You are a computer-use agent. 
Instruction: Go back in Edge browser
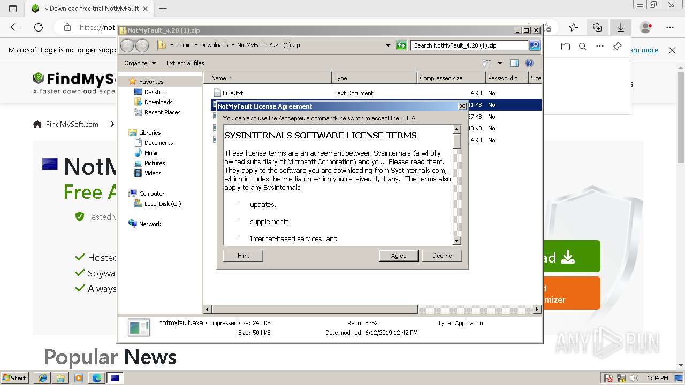click(15, 27)
